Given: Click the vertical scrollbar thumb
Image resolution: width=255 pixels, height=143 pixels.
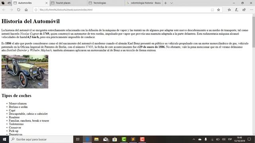Looking at the screenshot, I should tap(253, 32).
